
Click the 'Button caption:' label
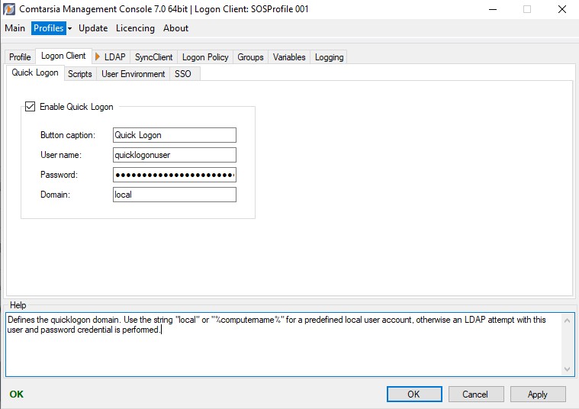pyautogui.click(x=68, y=135)
